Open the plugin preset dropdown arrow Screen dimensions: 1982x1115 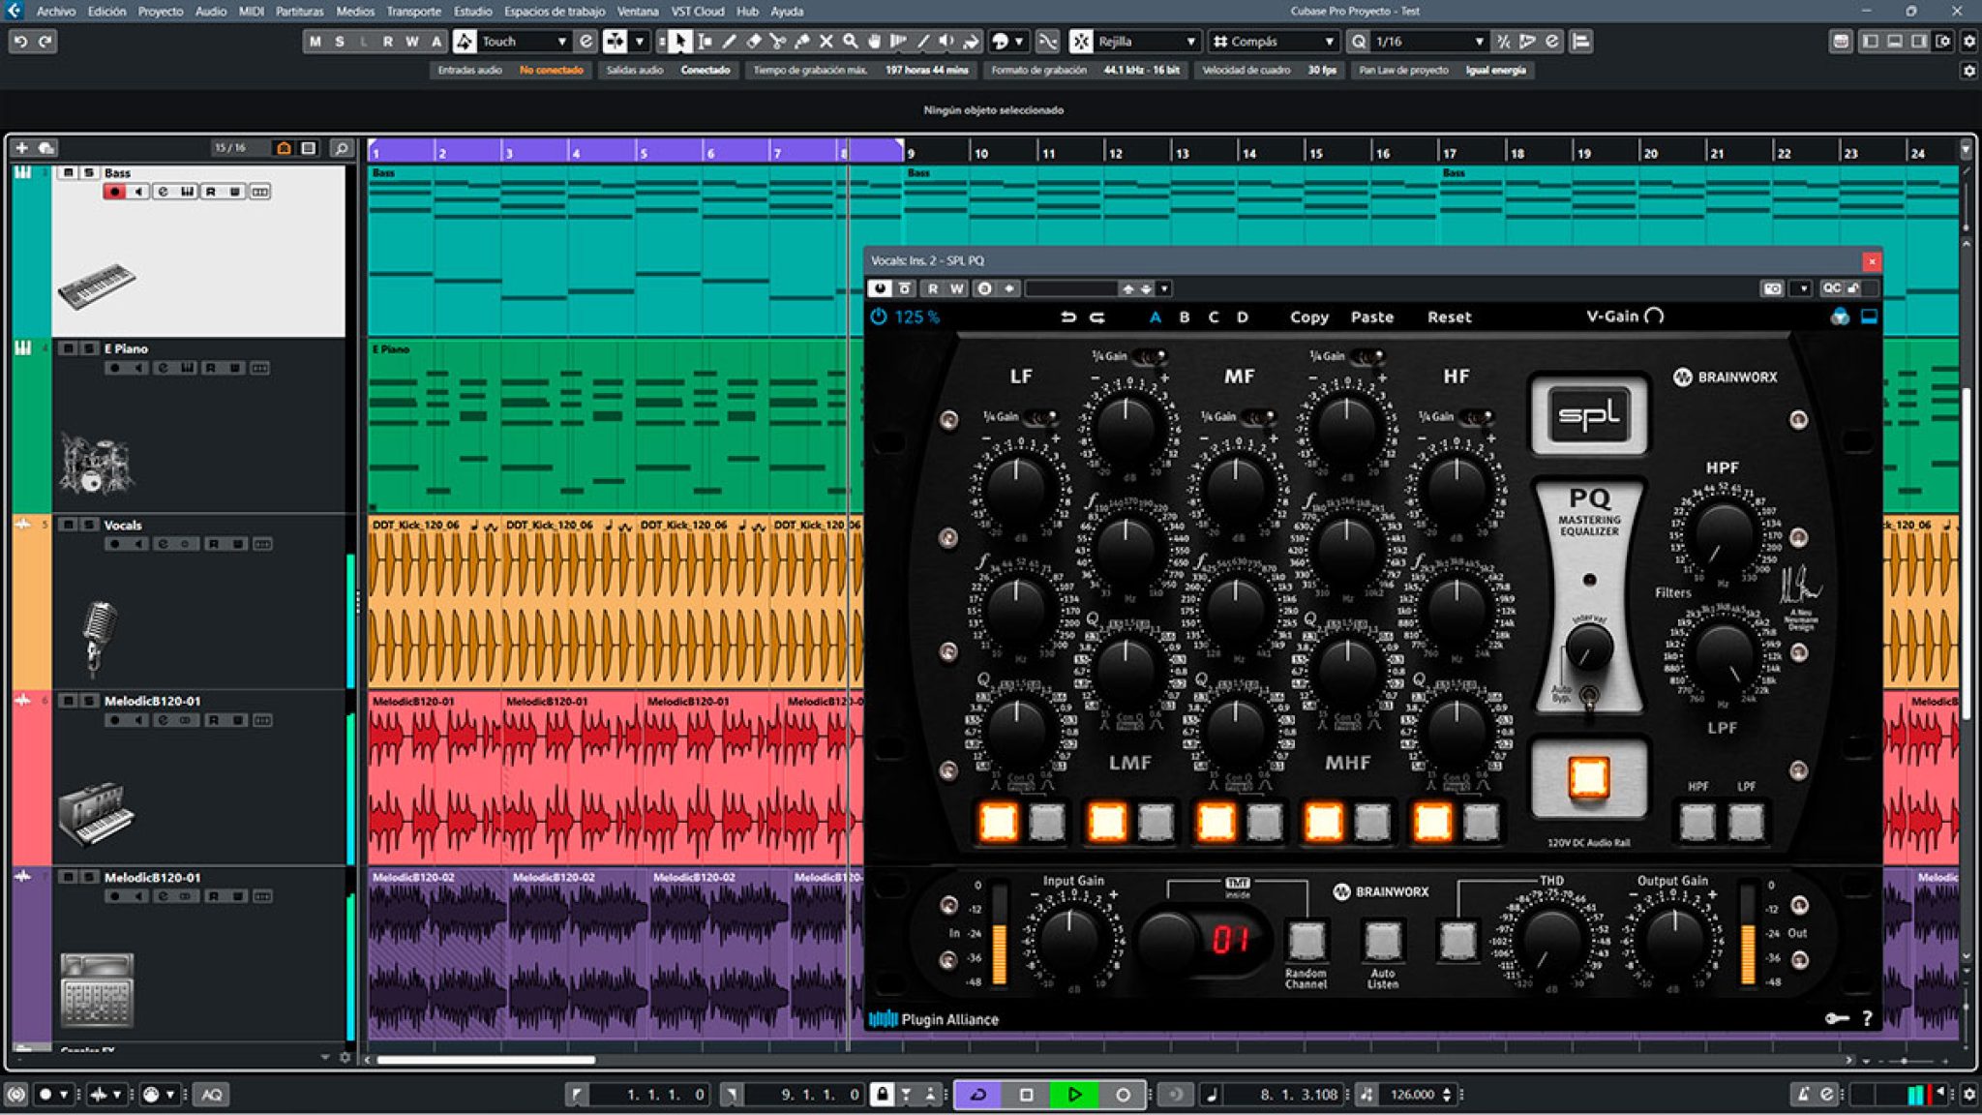[x=1164, y=288]
